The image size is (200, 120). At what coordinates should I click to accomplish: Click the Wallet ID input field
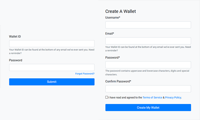click(52, 44)
